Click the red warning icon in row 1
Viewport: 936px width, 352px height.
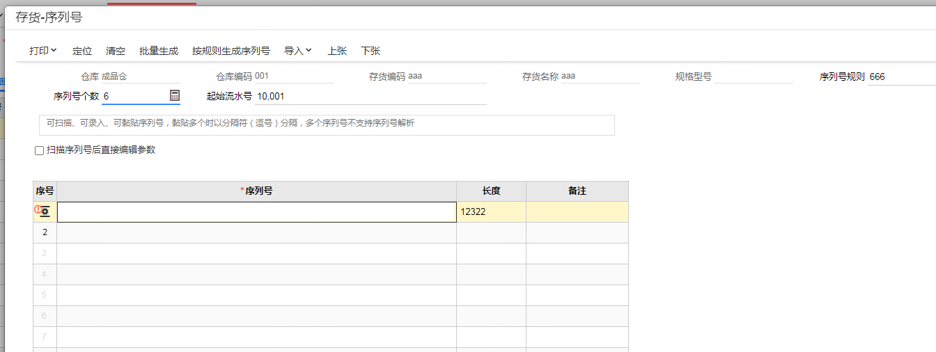[x=38, y=209]
